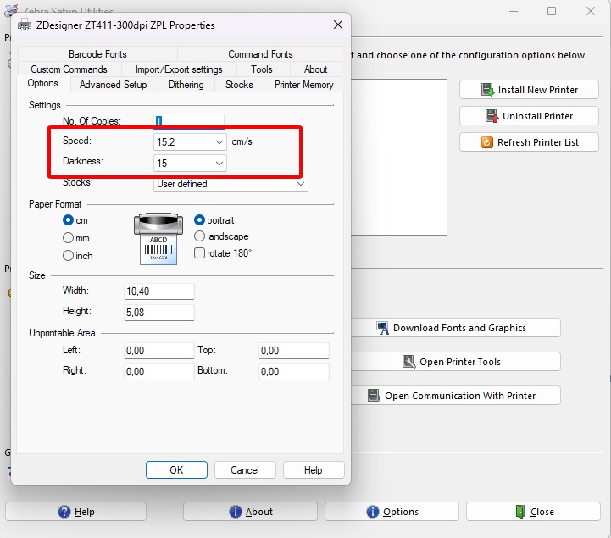611x538 pixels.
Task: Switch to the Advanced Setup tab
Action: 114,85
